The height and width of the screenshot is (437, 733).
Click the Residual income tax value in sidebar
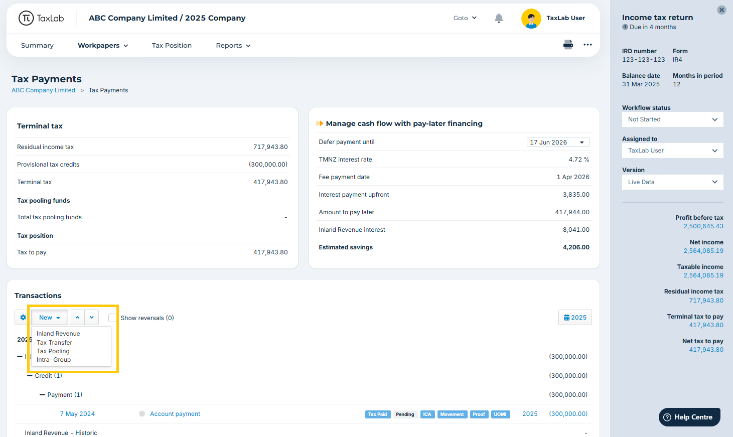pos(706,301)
